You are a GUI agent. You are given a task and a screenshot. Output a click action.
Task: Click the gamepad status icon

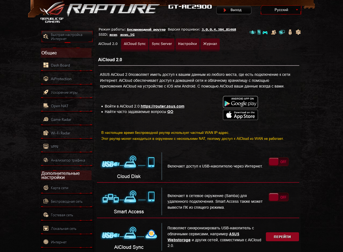click(x=265, y=32)
